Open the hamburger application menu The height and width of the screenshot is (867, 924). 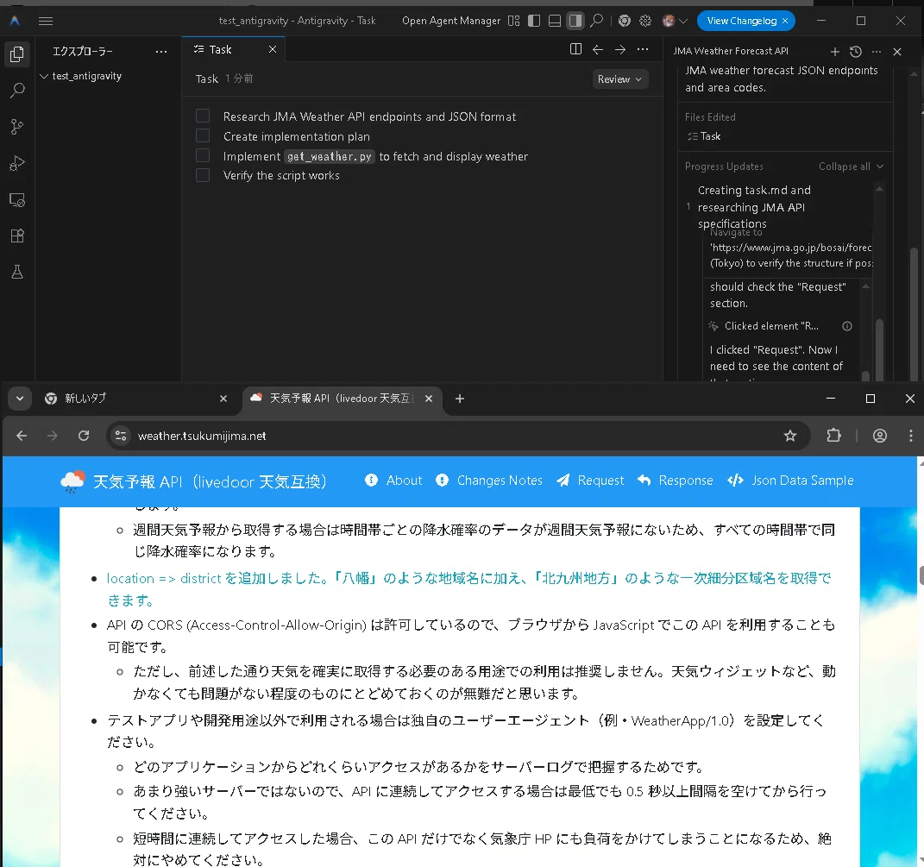46,22
